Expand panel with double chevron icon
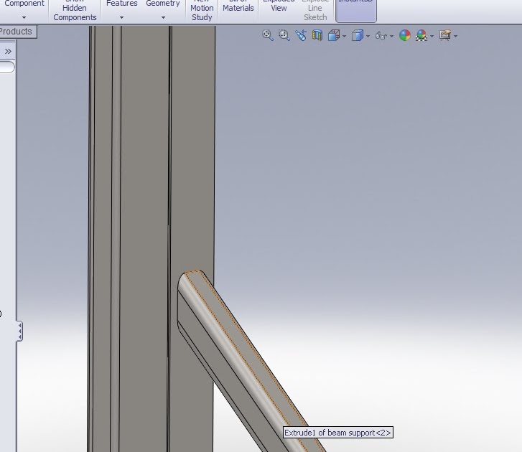The width and height of the screenshot is (522, 452). click(8, 51)
